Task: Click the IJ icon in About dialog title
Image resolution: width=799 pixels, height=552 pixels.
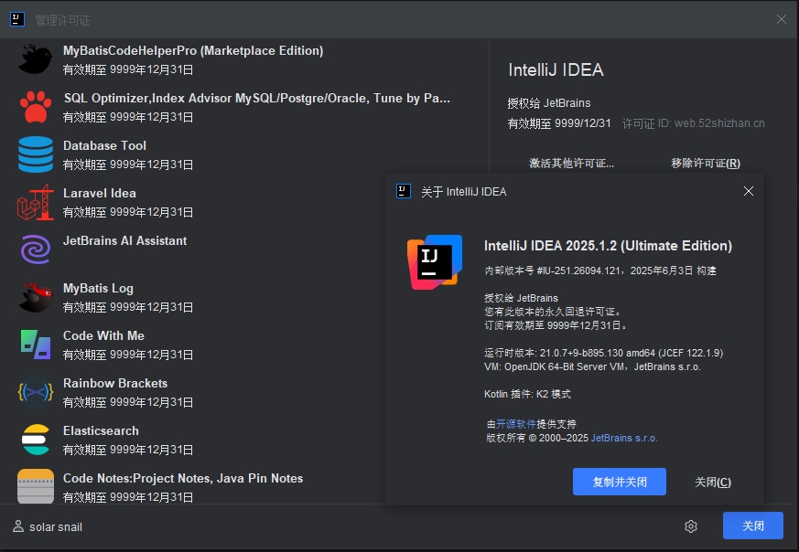Action: click(x=404, y=191)
